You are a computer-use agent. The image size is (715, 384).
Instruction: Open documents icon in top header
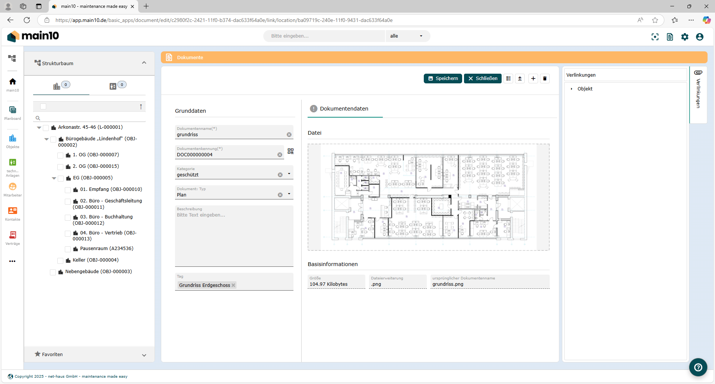click(x=670, y=37)
